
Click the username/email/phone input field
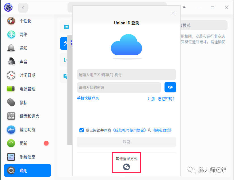point(127,75)
